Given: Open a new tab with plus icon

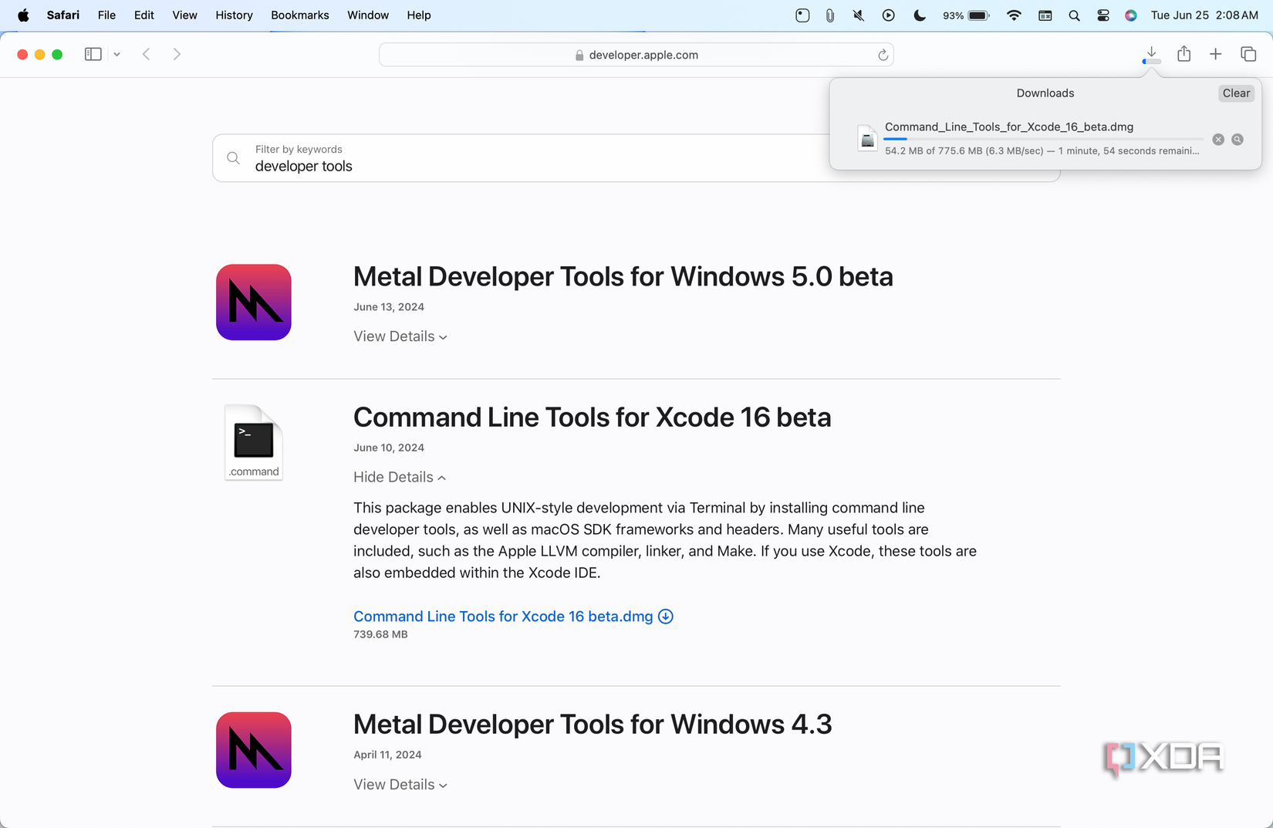Looking at the screenshot, I should click(x=1215, y=54).
